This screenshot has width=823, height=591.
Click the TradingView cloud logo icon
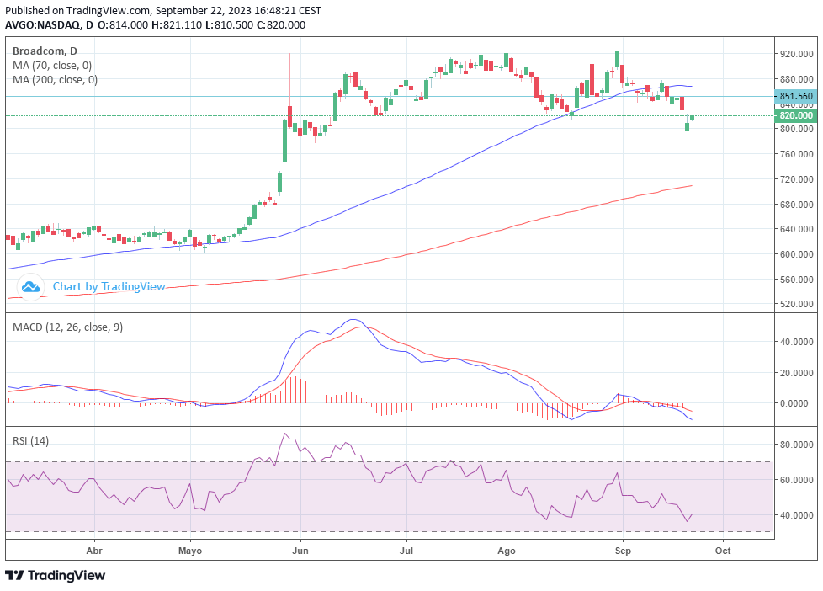point(30,287)
